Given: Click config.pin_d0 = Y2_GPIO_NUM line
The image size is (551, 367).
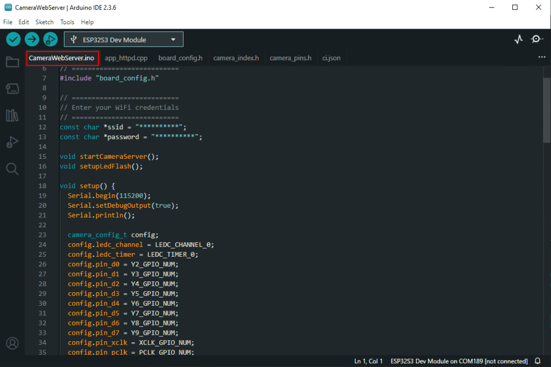Looking at the screenshot, I should (123, 264).
